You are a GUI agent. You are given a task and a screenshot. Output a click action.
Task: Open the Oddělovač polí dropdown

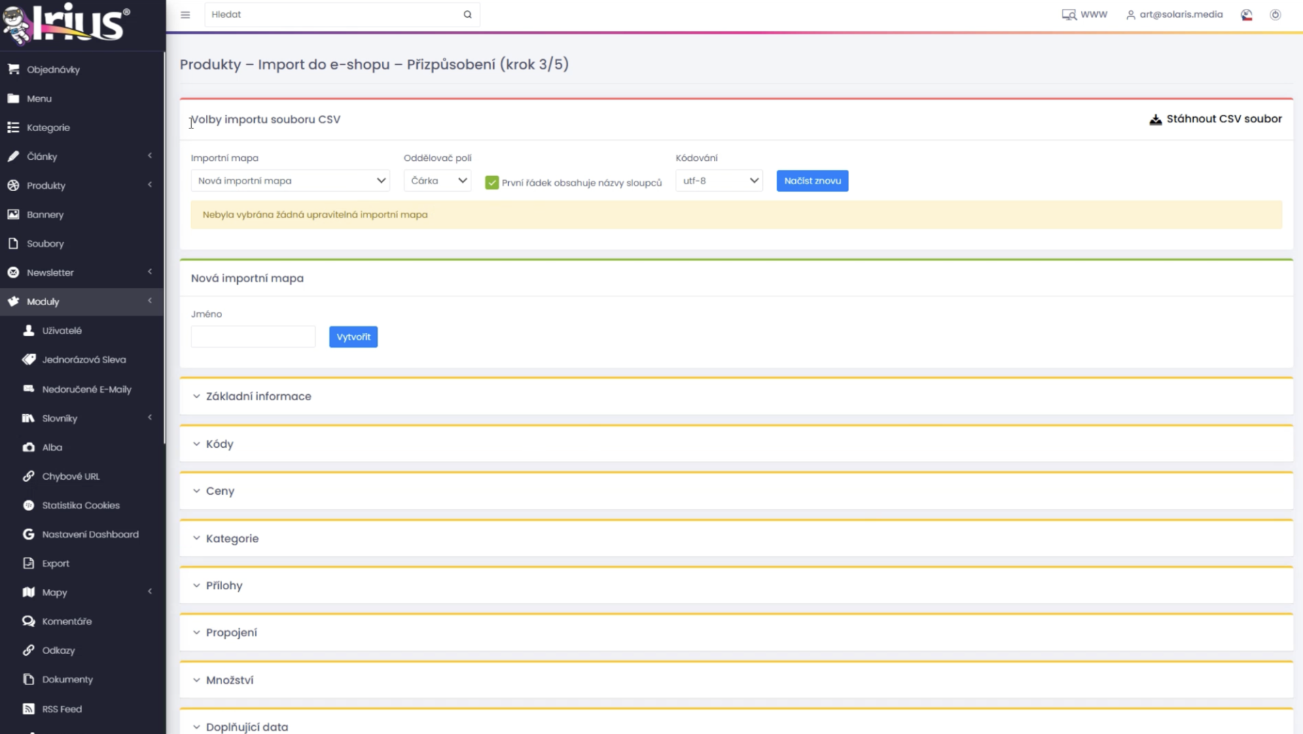pos(438,181)
